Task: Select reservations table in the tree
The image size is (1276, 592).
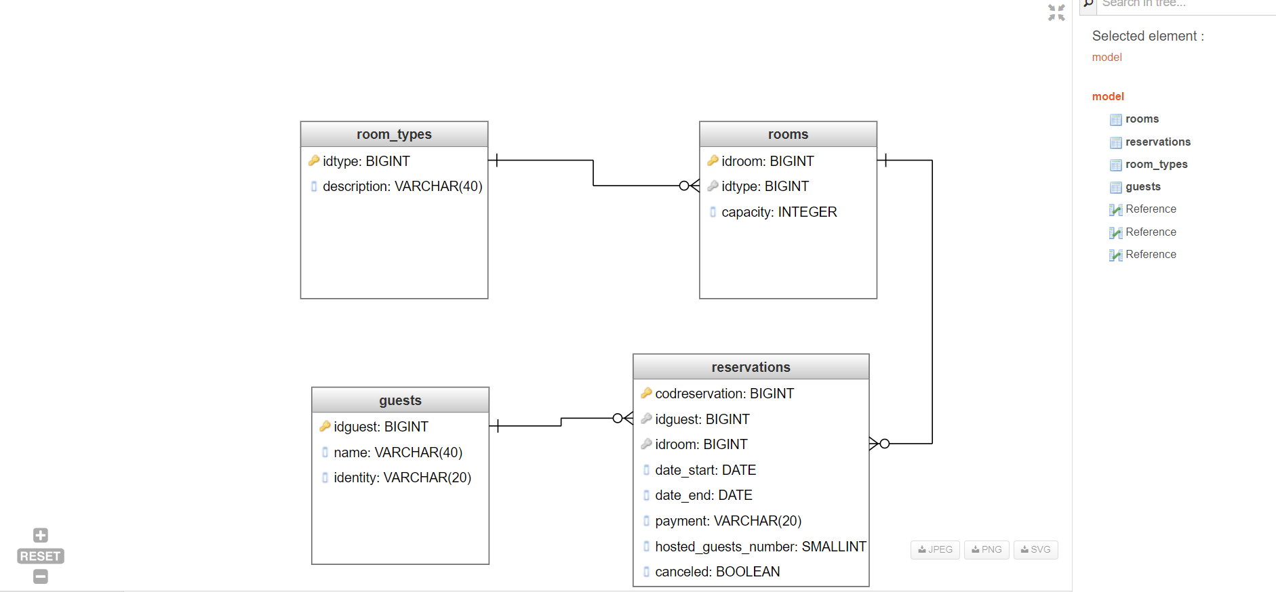Action: click(1157, 142)
